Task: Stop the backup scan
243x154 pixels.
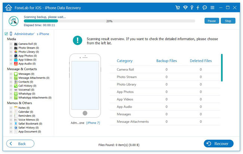Action: point(228,21)
